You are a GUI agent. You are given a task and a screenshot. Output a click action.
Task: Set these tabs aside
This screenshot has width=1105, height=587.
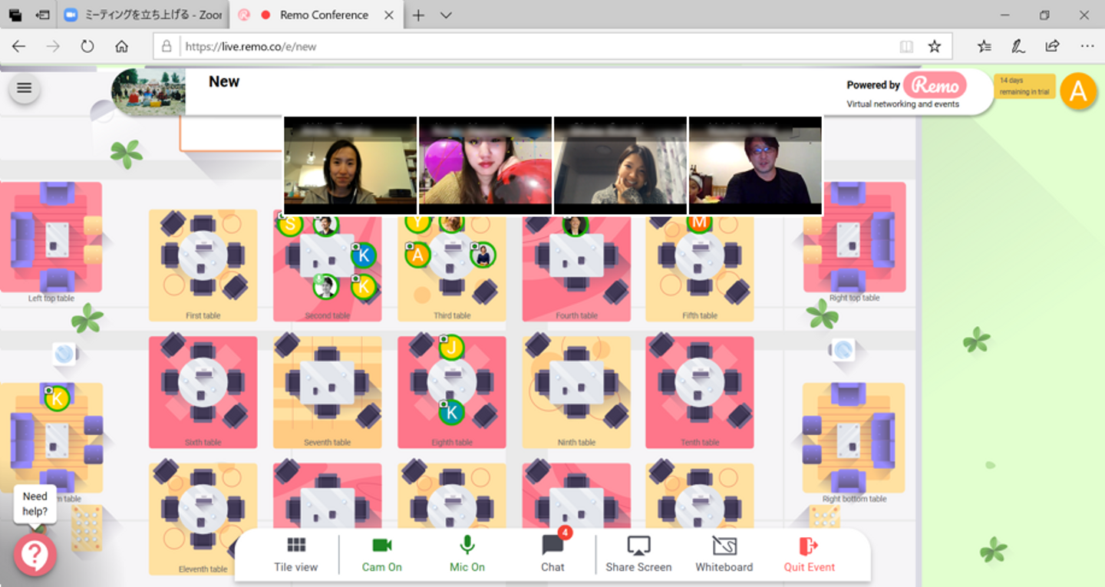click(x=44, y=15)
